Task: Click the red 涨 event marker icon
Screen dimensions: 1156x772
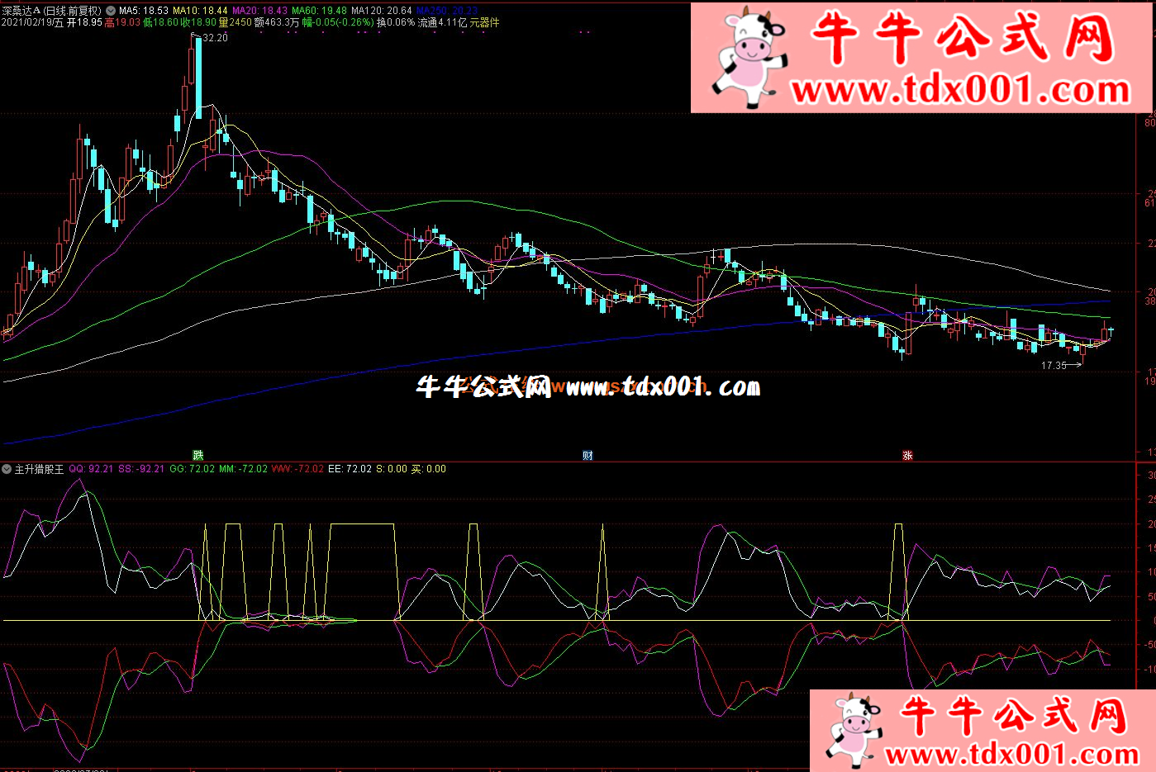Action: (907, 455)
